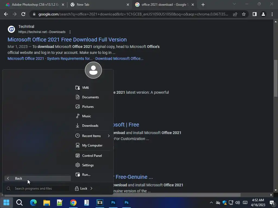Open the Chrome profile button
Image resolution: width=278 pixels, height=208 pixels.
point(263,14)
